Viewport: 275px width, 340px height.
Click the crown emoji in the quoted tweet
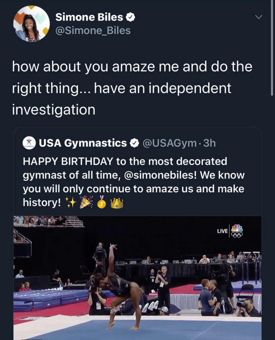(x=117, y=203)
